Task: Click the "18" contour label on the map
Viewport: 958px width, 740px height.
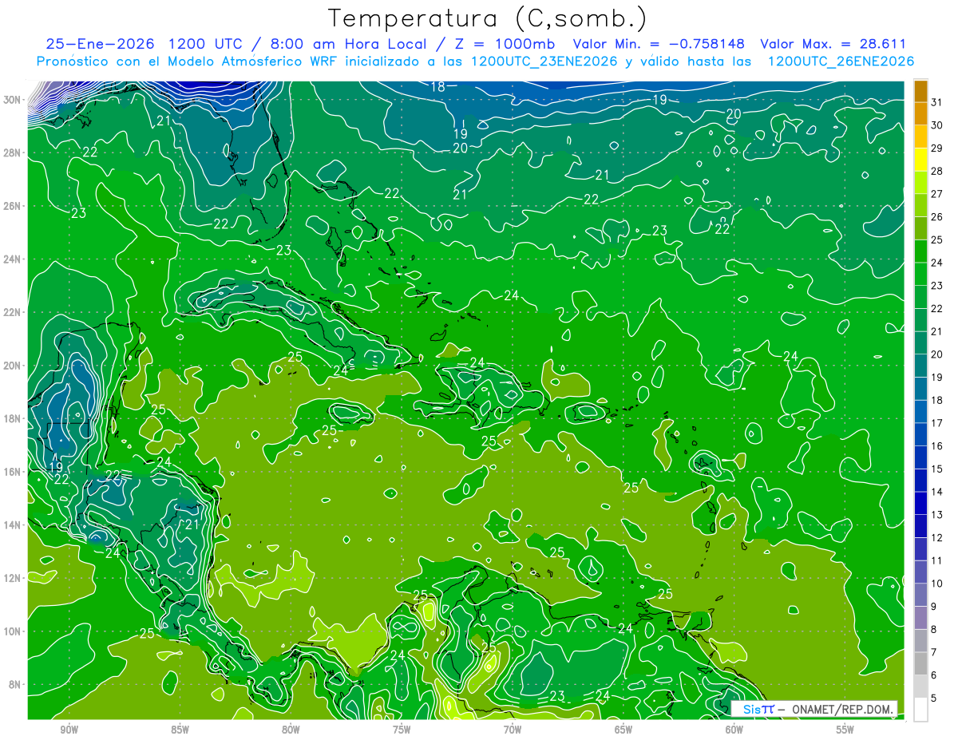Action: tap(437, 87)
